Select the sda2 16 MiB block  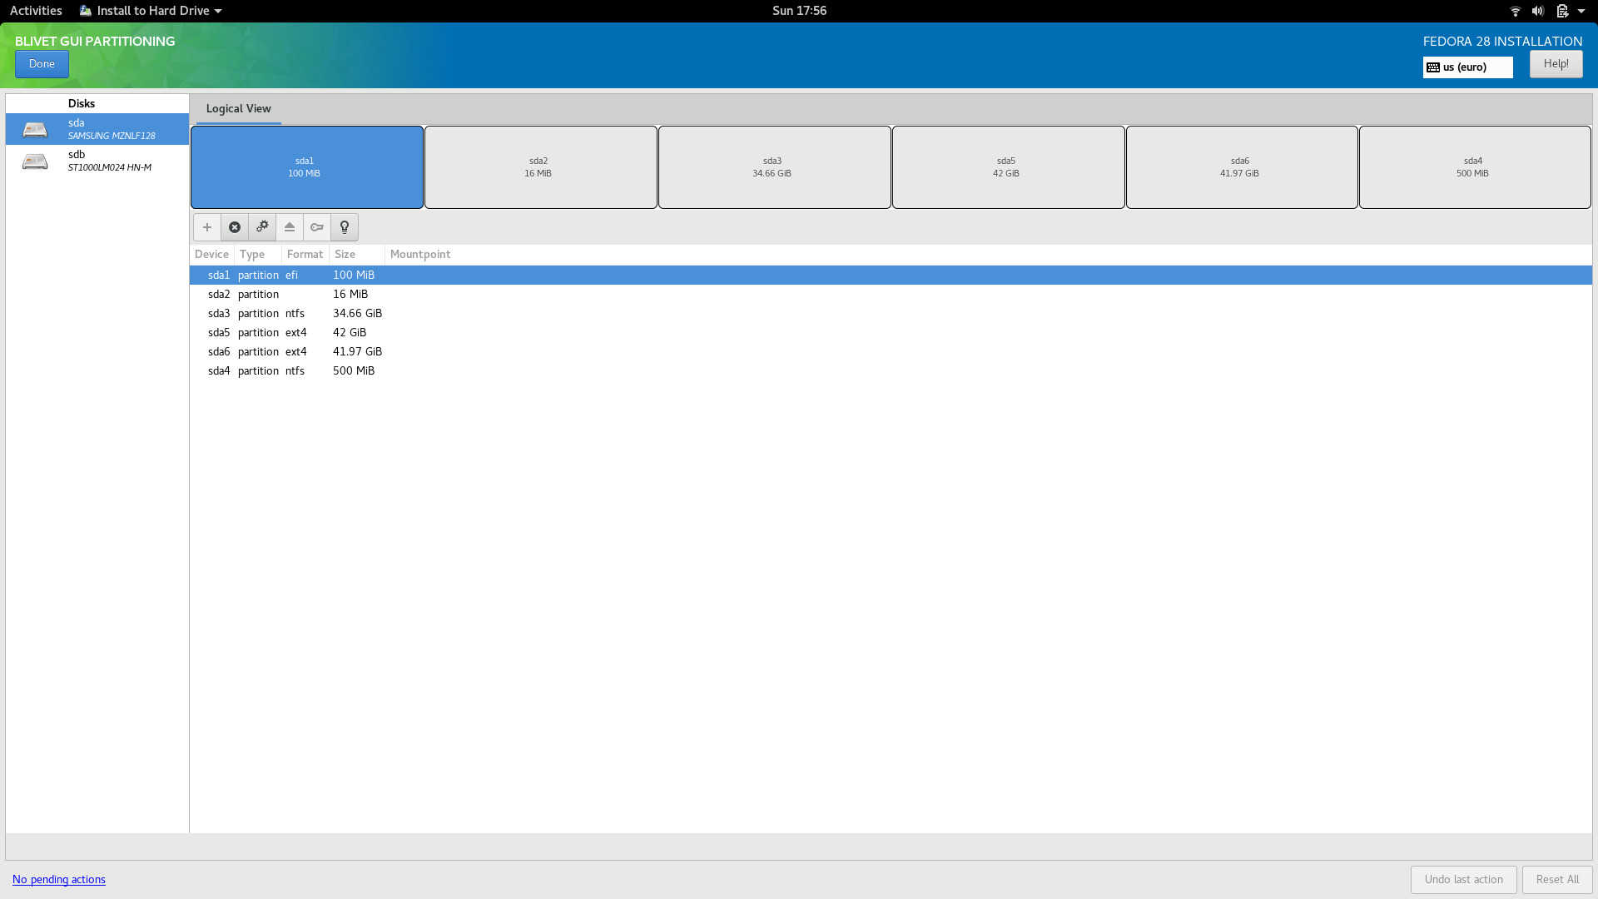click(x=541, y=167)
